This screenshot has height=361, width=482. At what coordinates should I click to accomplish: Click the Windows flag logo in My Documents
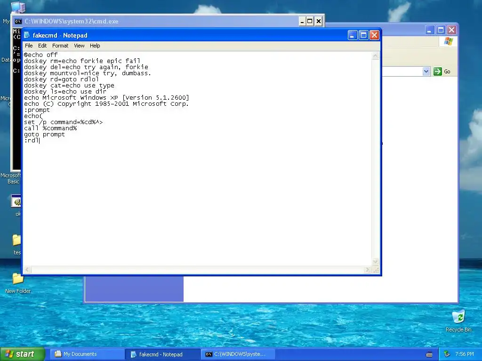449,41
